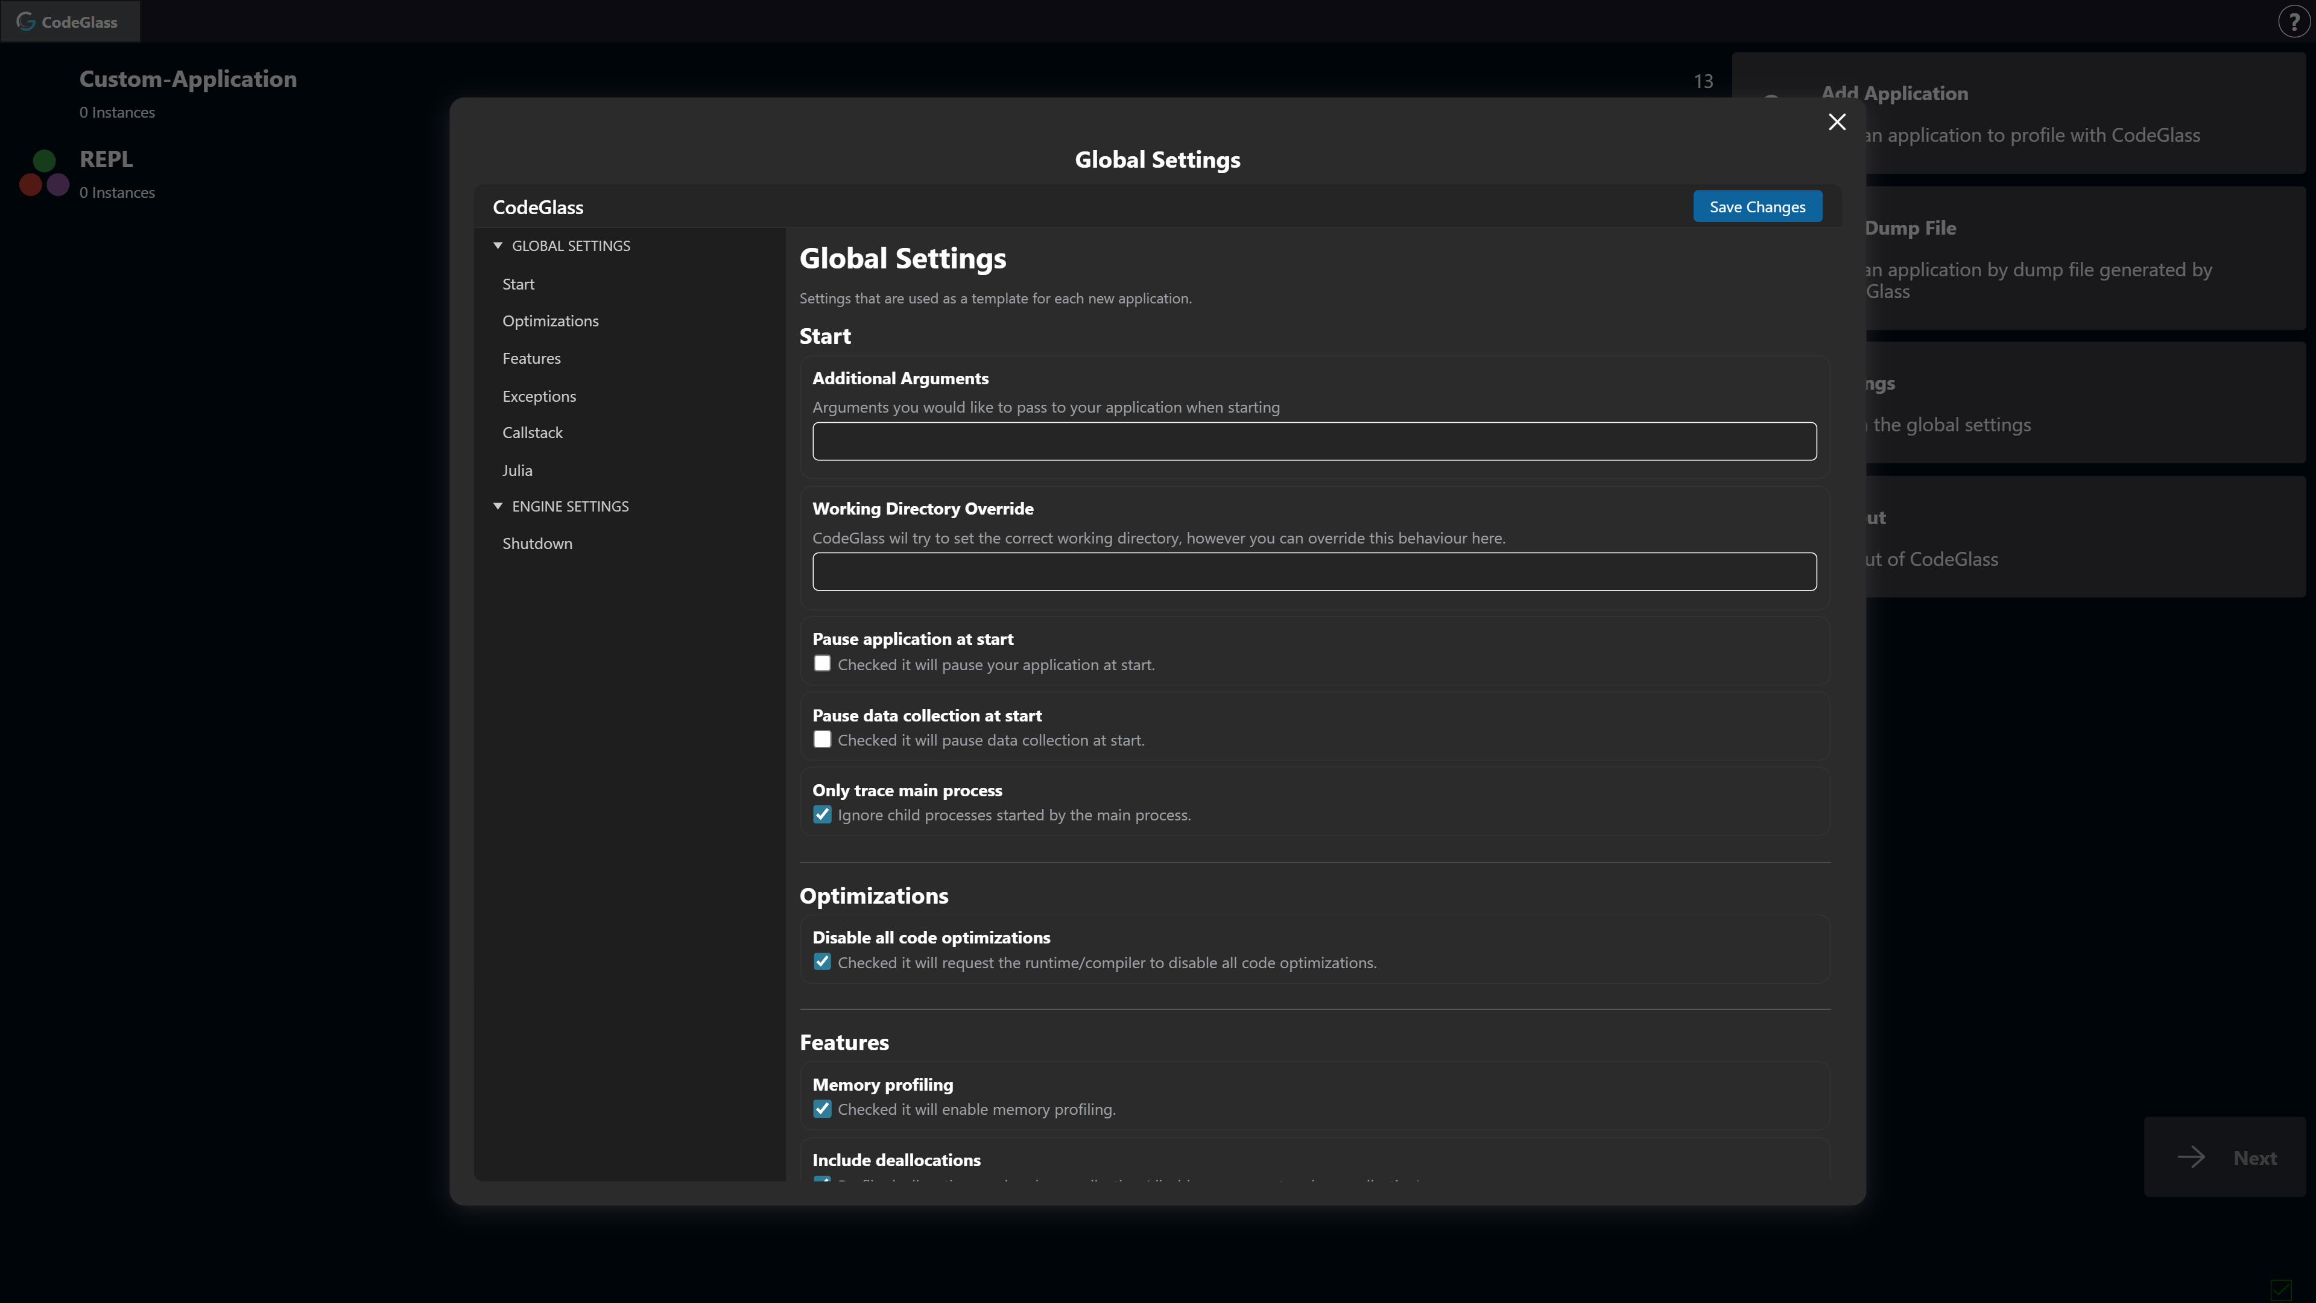Click the CodeGlass logo icon
The image size is (2316, 1303).
point(26,21)
